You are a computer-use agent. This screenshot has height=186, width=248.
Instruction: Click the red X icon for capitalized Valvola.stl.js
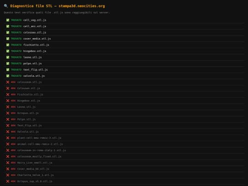pyautogui.click(x=8, y=132)
